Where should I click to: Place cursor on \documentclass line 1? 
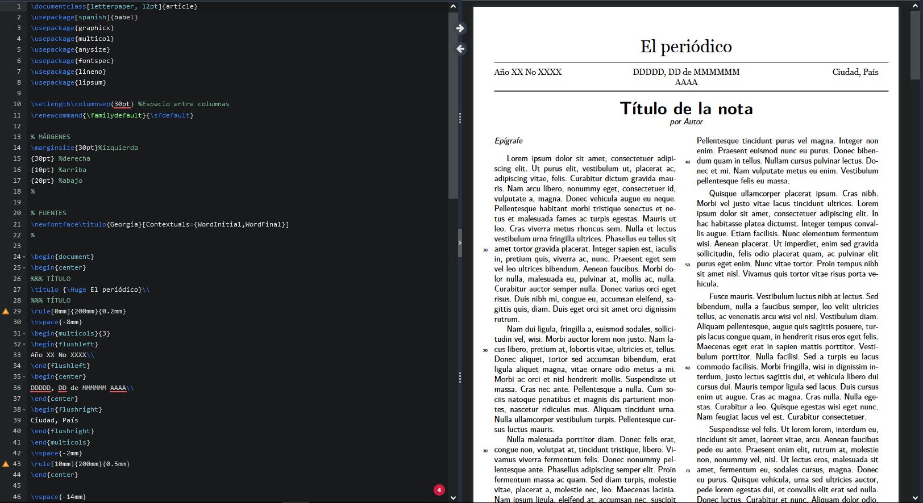tap(114, 6)
